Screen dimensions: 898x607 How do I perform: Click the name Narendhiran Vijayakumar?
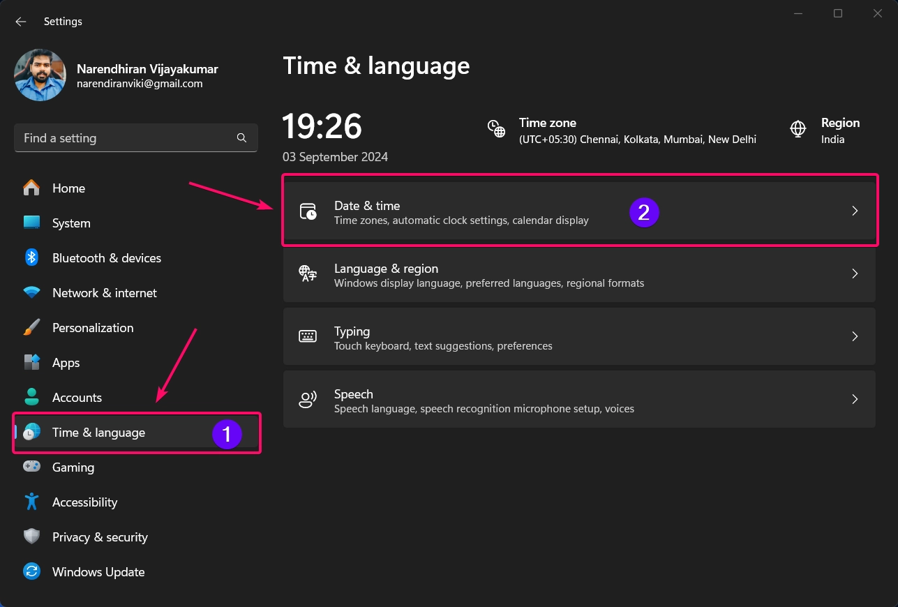147,69
